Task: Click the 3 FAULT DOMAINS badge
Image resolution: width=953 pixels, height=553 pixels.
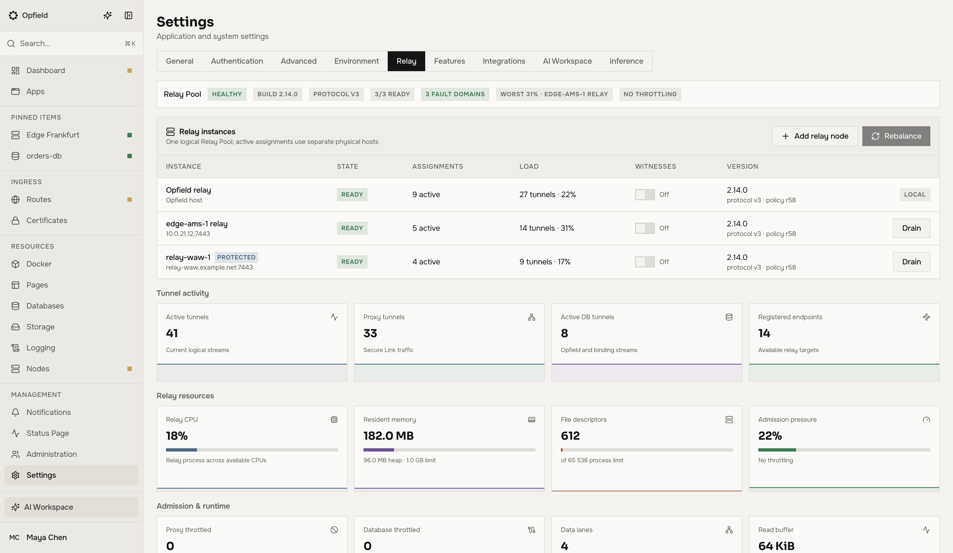Action: pyautogui.click(x=455, y=94)
